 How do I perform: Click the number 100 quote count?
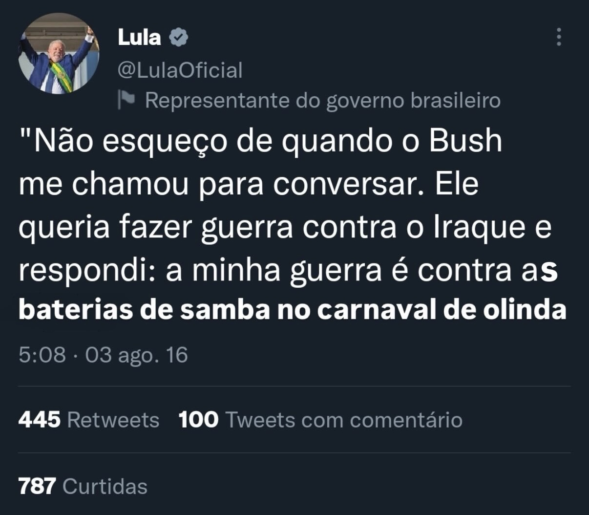click(198, 420)
